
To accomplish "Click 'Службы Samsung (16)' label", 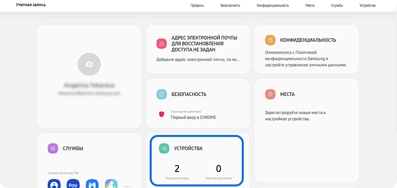I will (63, 173).
